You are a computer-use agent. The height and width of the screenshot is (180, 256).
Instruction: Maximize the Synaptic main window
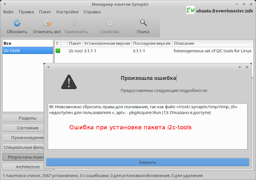(x=244, y=4)
